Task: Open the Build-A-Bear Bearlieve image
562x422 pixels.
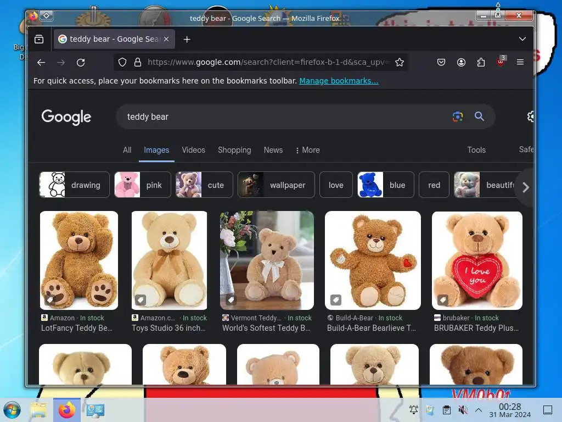Action: 373,260
